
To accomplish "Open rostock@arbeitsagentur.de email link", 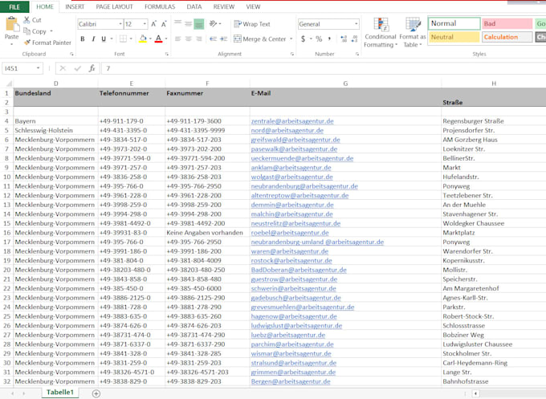I will coord(291,260).
